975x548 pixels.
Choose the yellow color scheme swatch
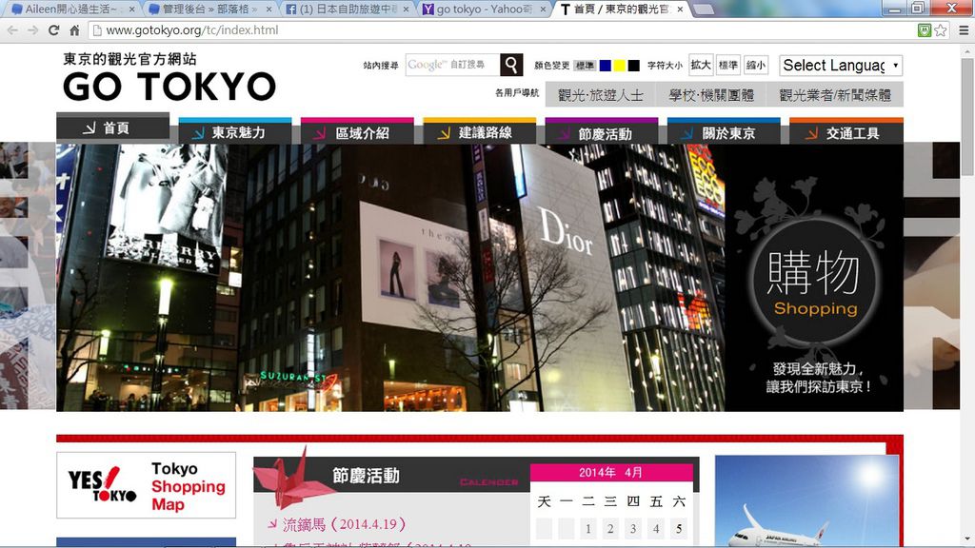pos(619,66)
